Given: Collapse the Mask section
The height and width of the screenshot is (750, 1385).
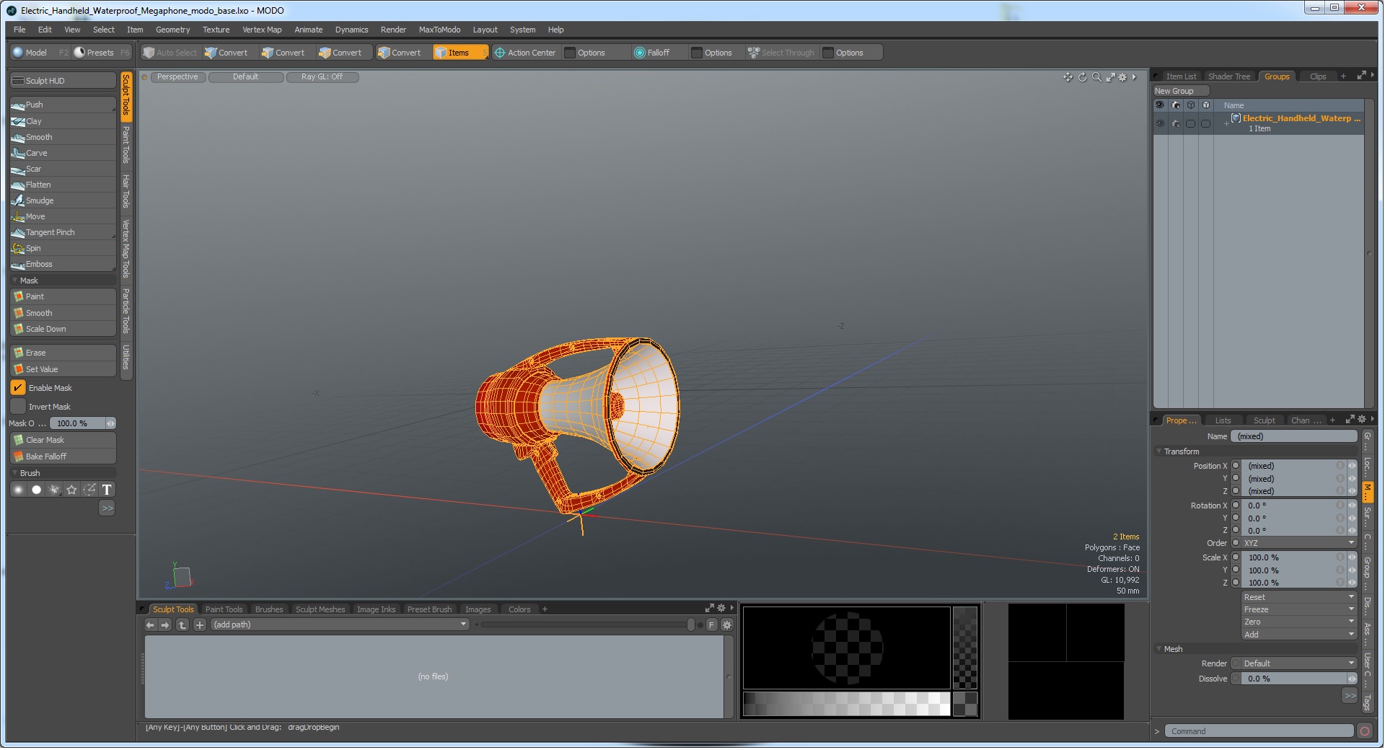Looking at the screenshot, I should [x=15, y=281].
